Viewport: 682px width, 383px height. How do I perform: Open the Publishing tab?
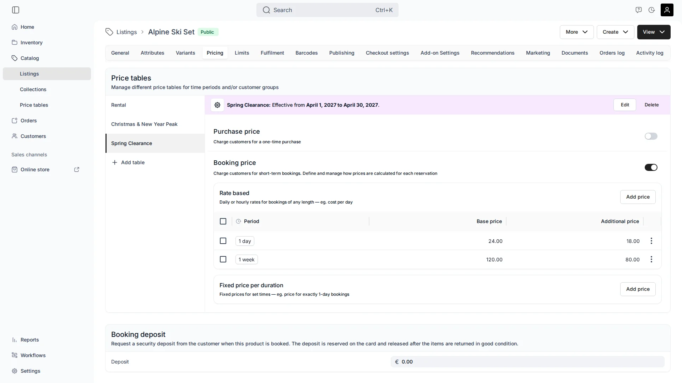coord(342,53)
